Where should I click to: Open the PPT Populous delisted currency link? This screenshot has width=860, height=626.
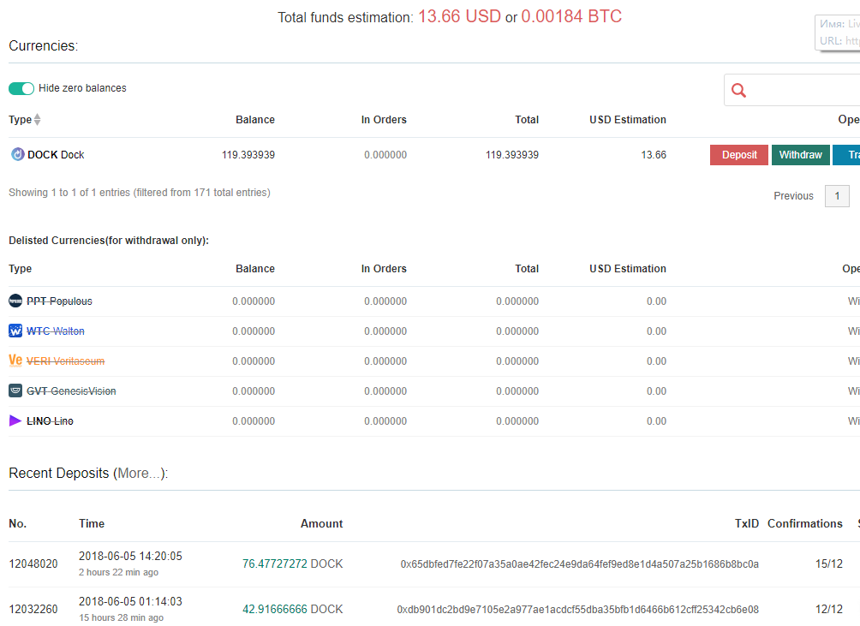click(59, 301)
